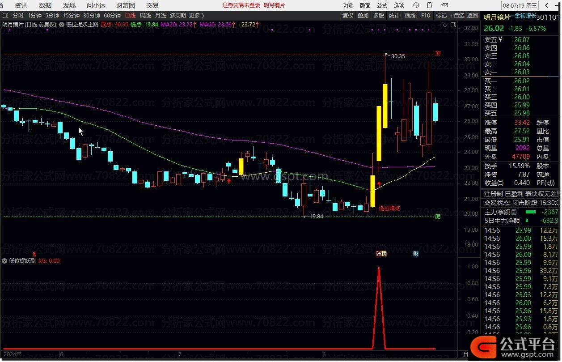Image resolution: width=562 pixels, height=362 pixels.
Task: Open the 资讯 menu
Action: point(21,5)
